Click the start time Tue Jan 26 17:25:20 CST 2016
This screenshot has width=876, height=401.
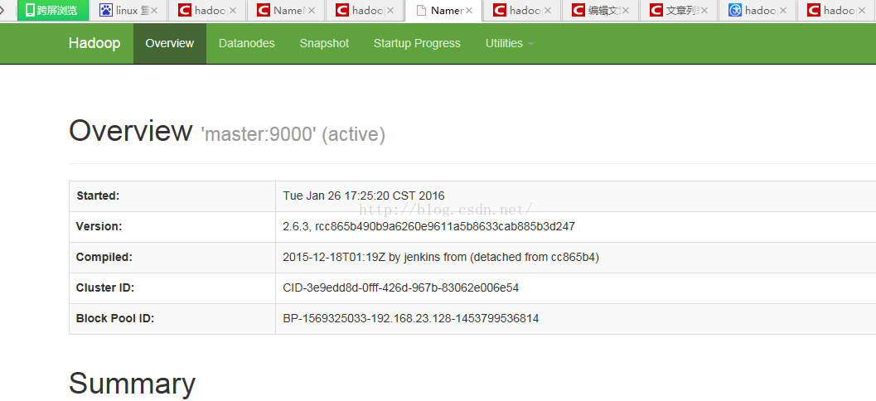coord(364,196)
